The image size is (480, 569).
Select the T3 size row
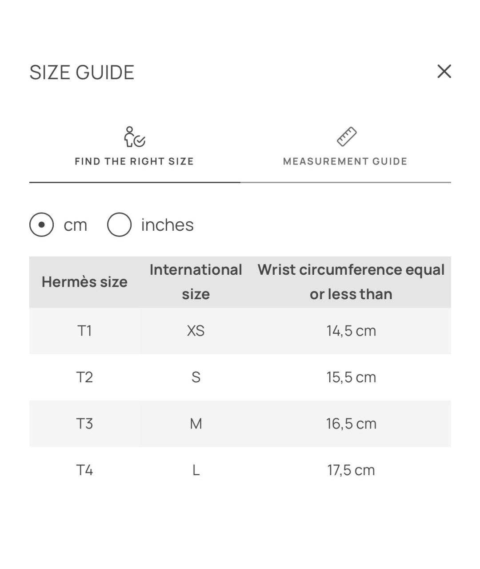240,424
